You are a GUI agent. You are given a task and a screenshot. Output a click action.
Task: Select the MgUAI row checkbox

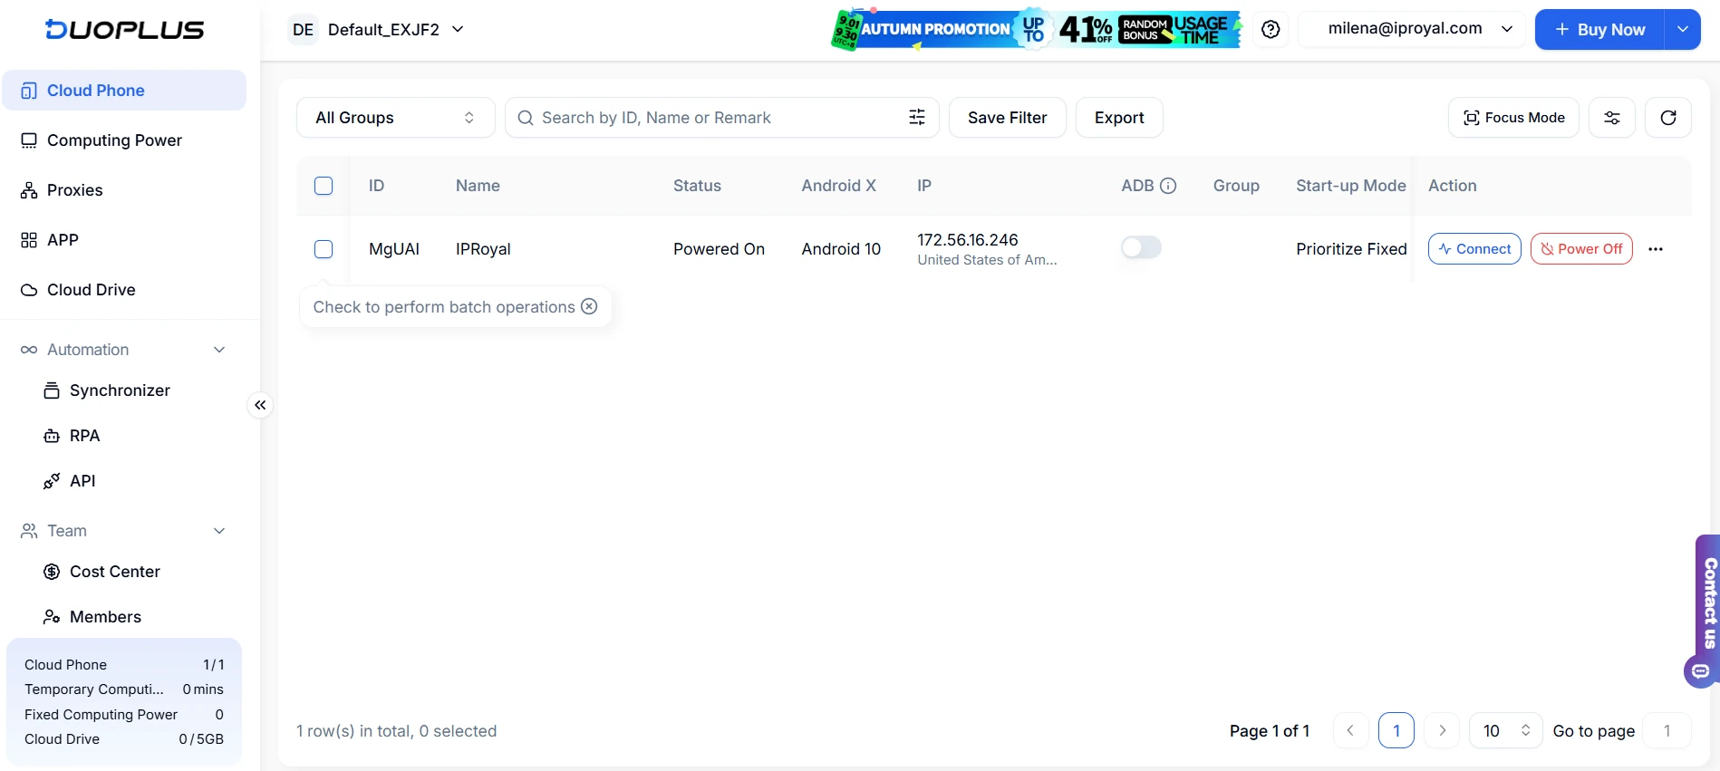click(324, 249)
